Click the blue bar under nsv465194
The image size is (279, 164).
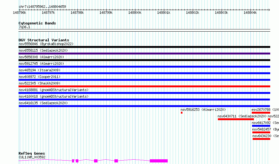point(144,73)
